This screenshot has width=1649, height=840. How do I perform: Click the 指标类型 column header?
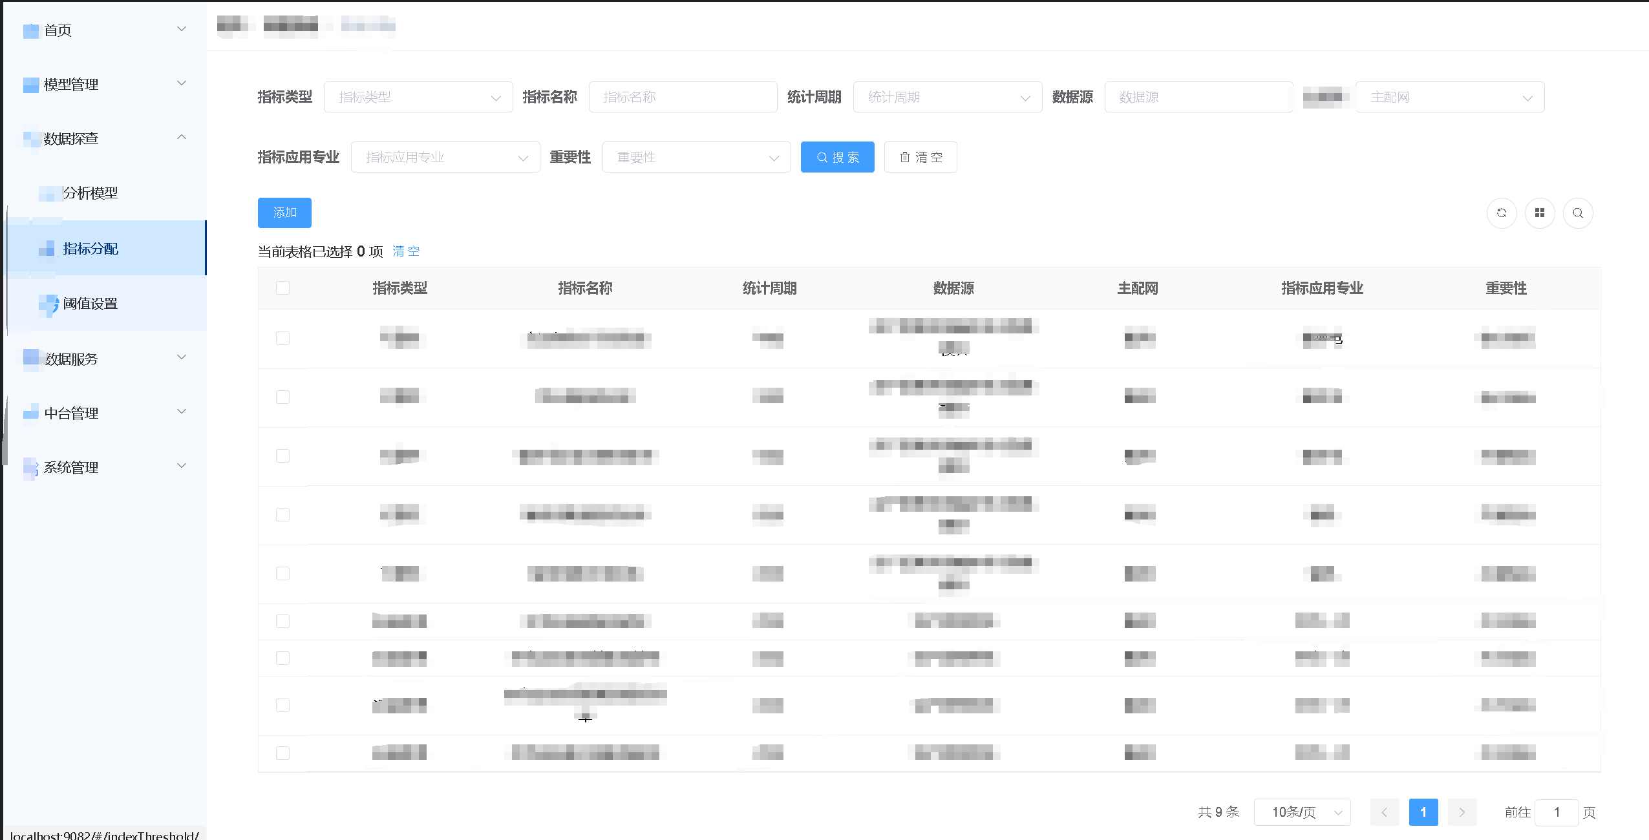coord(399,288)
